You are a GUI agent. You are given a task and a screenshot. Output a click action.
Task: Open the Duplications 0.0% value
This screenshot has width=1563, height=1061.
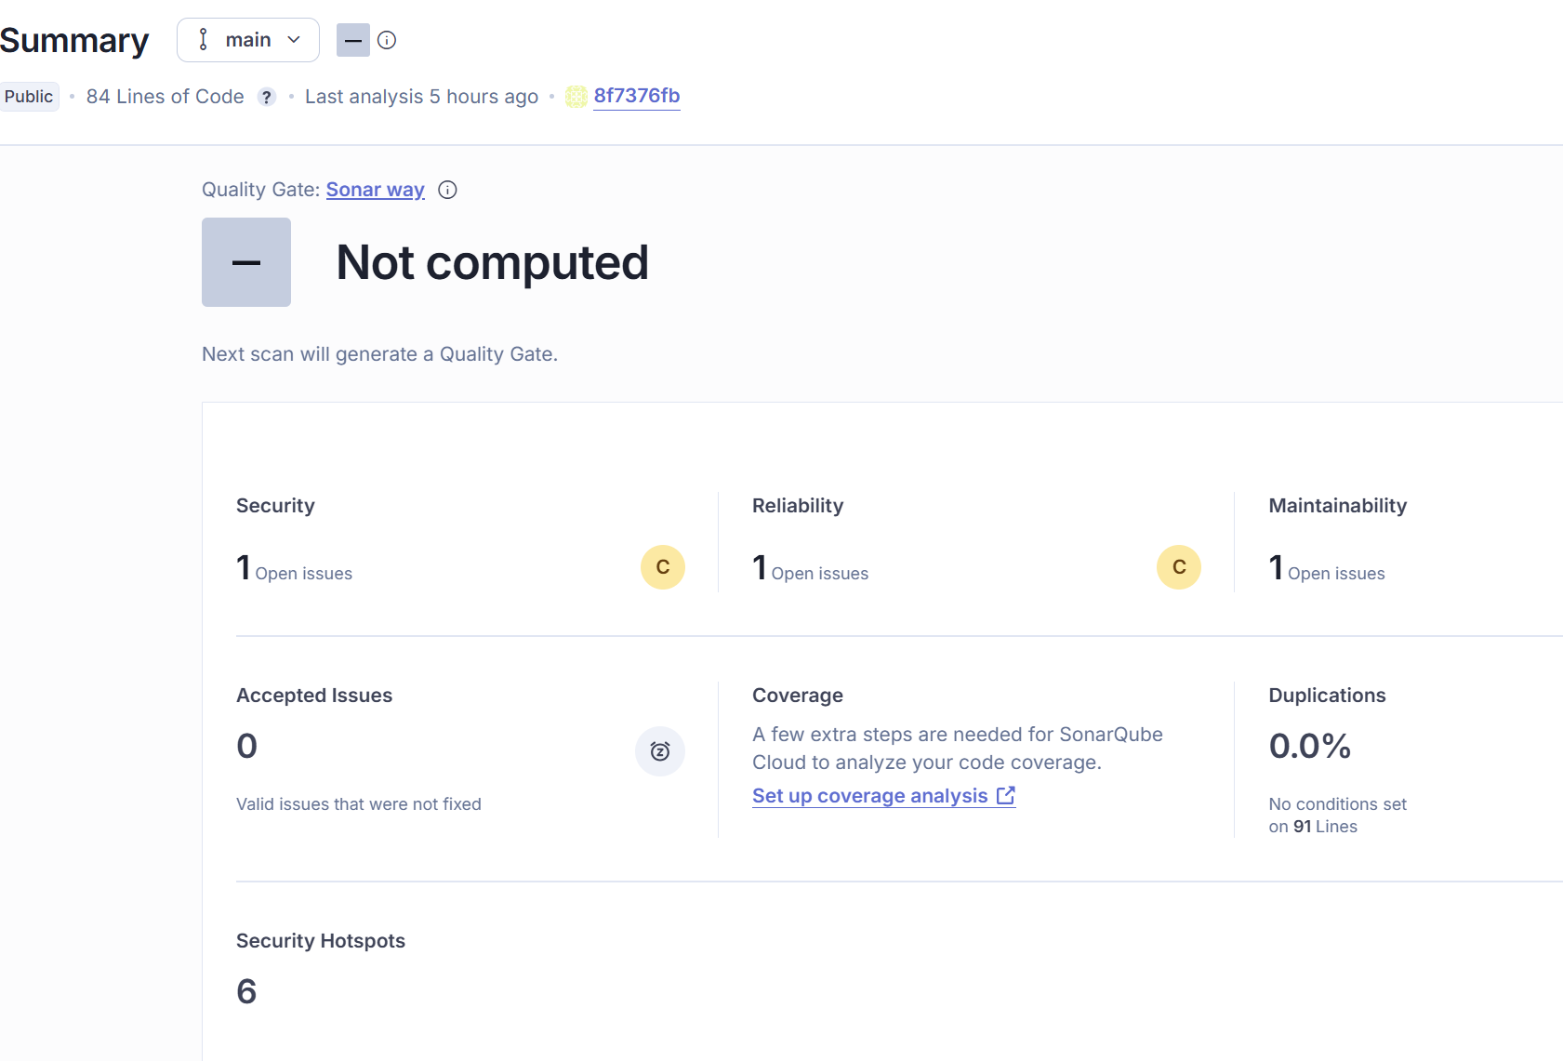(1309, 746)
